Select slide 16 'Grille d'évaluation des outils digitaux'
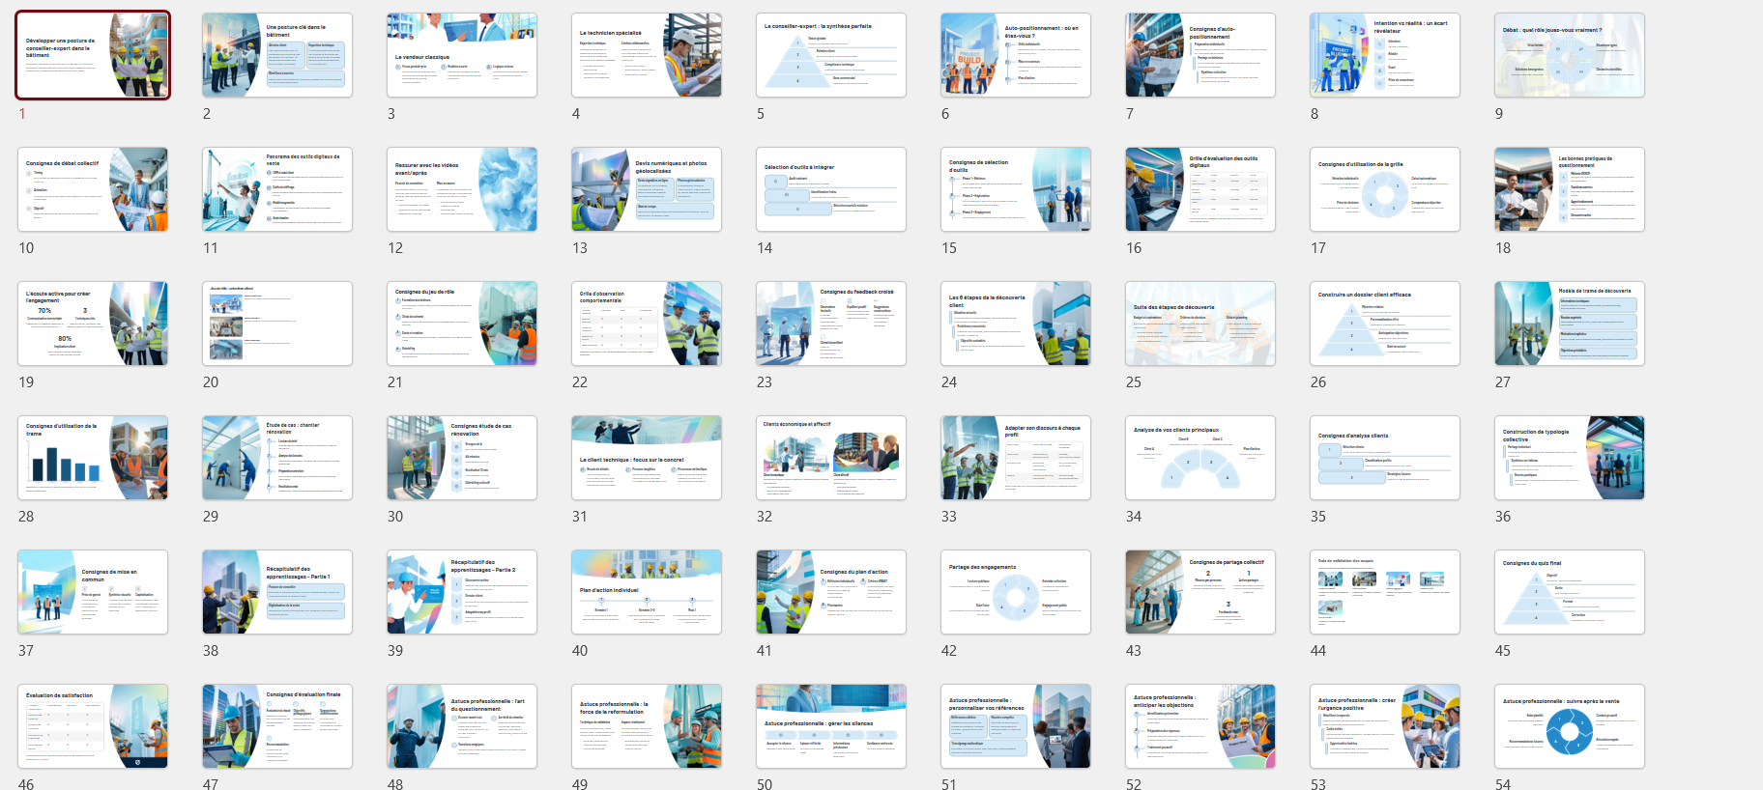This screenshot has height=790, width=1763. pos(1200,189)
